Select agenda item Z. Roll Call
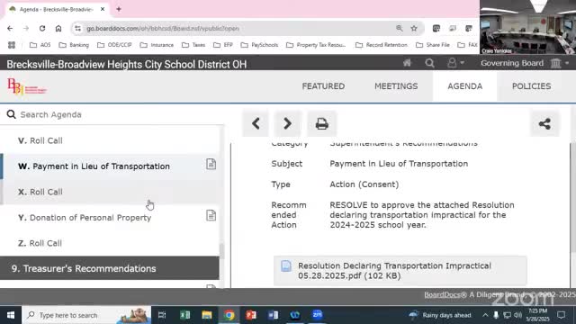 coord(110,243)
